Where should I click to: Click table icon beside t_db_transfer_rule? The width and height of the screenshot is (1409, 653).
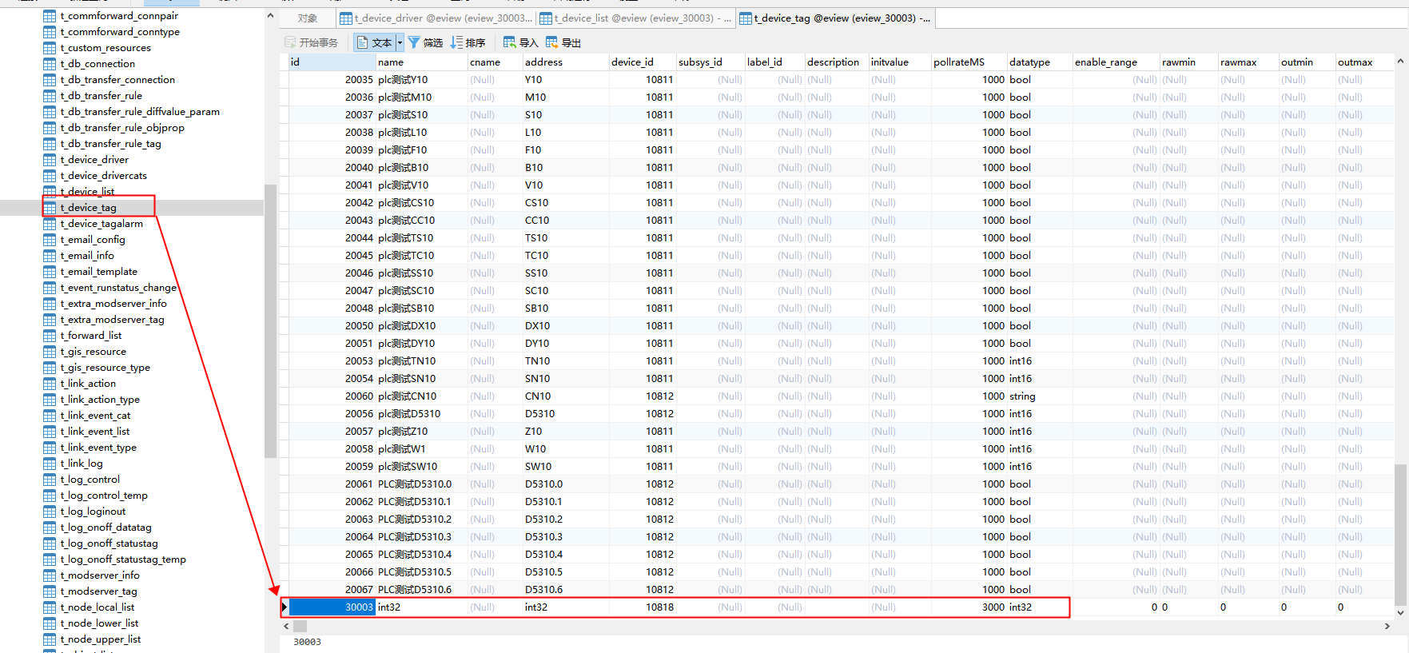[x=50, y=96]
